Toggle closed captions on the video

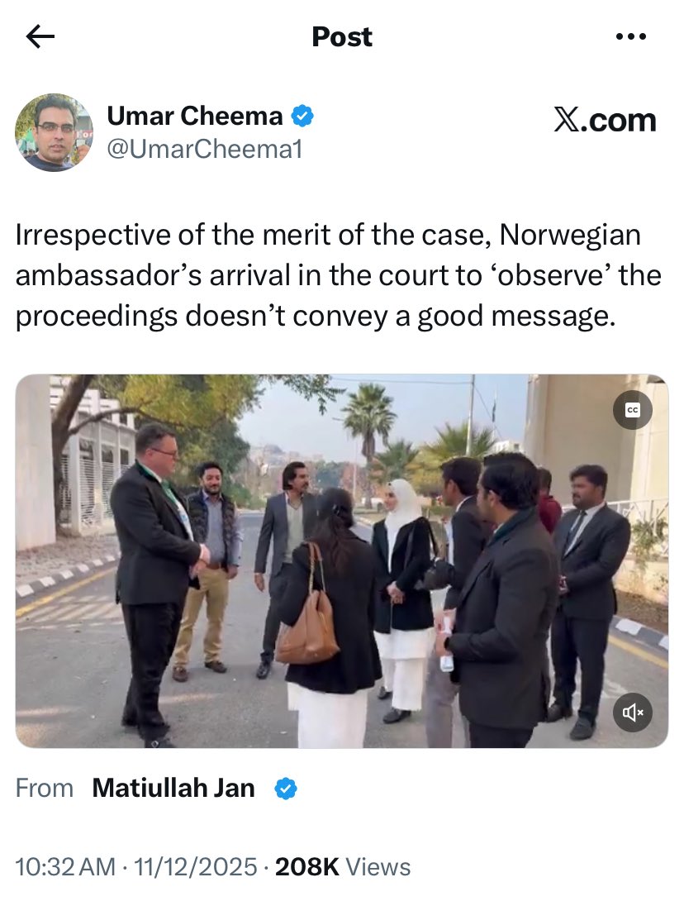pyautogui.click(x=632, y=410)
